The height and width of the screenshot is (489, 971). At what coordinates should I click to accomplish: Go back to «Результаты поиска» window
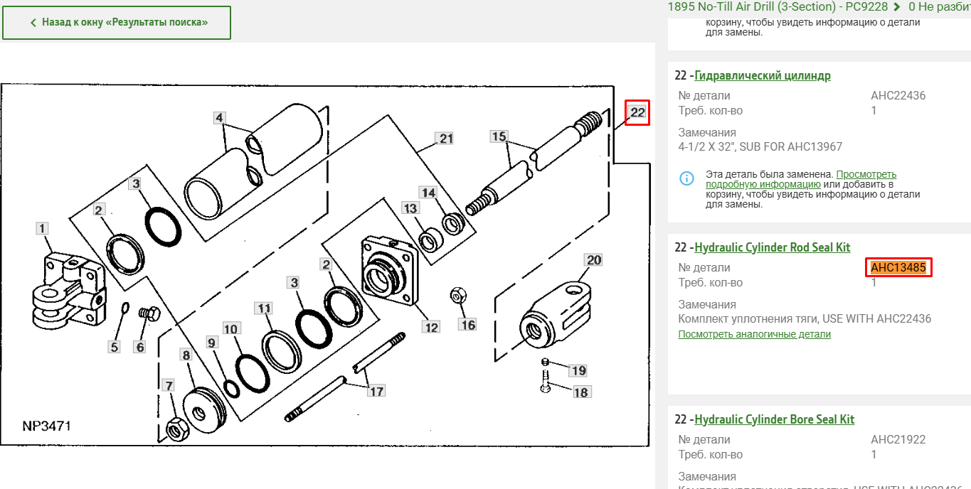(x=117, y=23)
